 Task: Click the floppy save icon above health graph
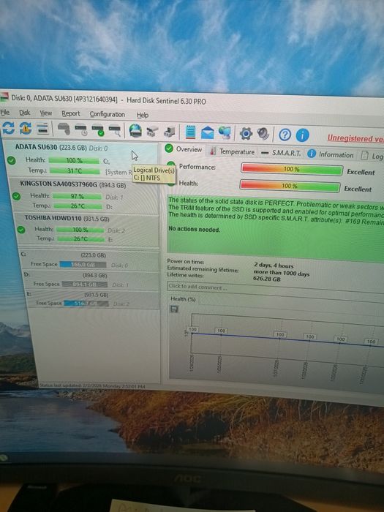tap(174, 309)
